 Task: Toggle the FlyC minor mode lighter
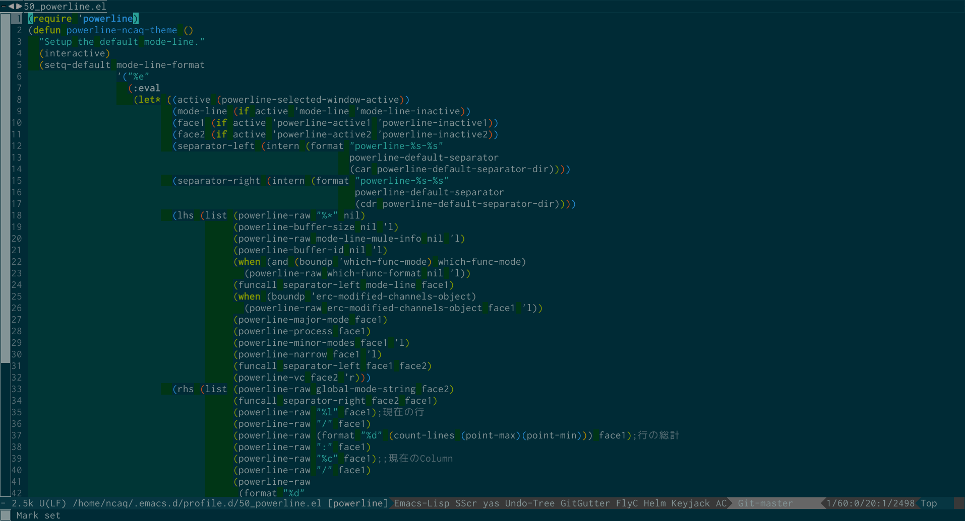tap(626, 503)
